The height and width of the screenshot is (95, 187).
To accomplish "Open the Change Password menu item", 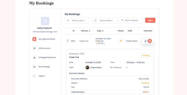I will (47, 57).
